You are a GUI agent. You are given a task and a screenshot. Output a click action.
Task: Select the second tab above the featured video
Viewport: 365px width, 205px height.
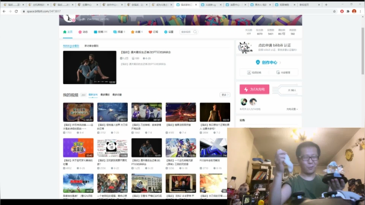(x=91, y=46)
